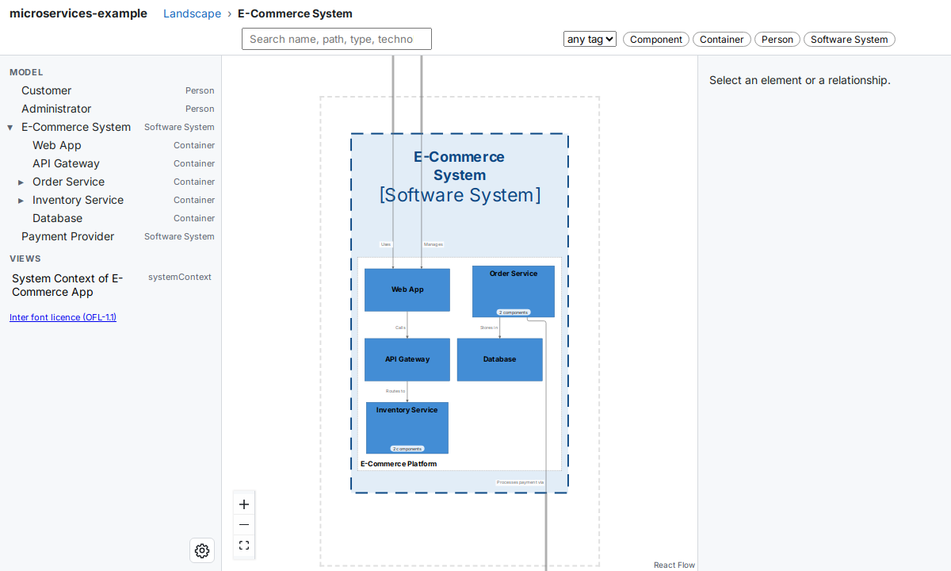Select the Calls relationship label
Viewport: 951px width, 571px height.
pos(401,328)
